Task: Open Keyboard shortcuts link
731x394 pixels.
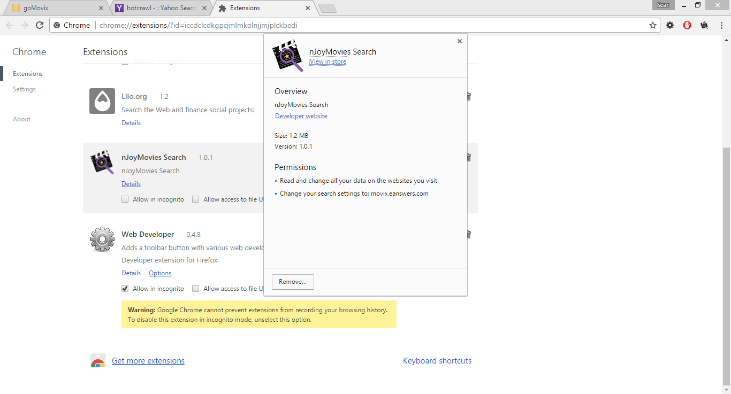Action: click(x=437, y=361)
